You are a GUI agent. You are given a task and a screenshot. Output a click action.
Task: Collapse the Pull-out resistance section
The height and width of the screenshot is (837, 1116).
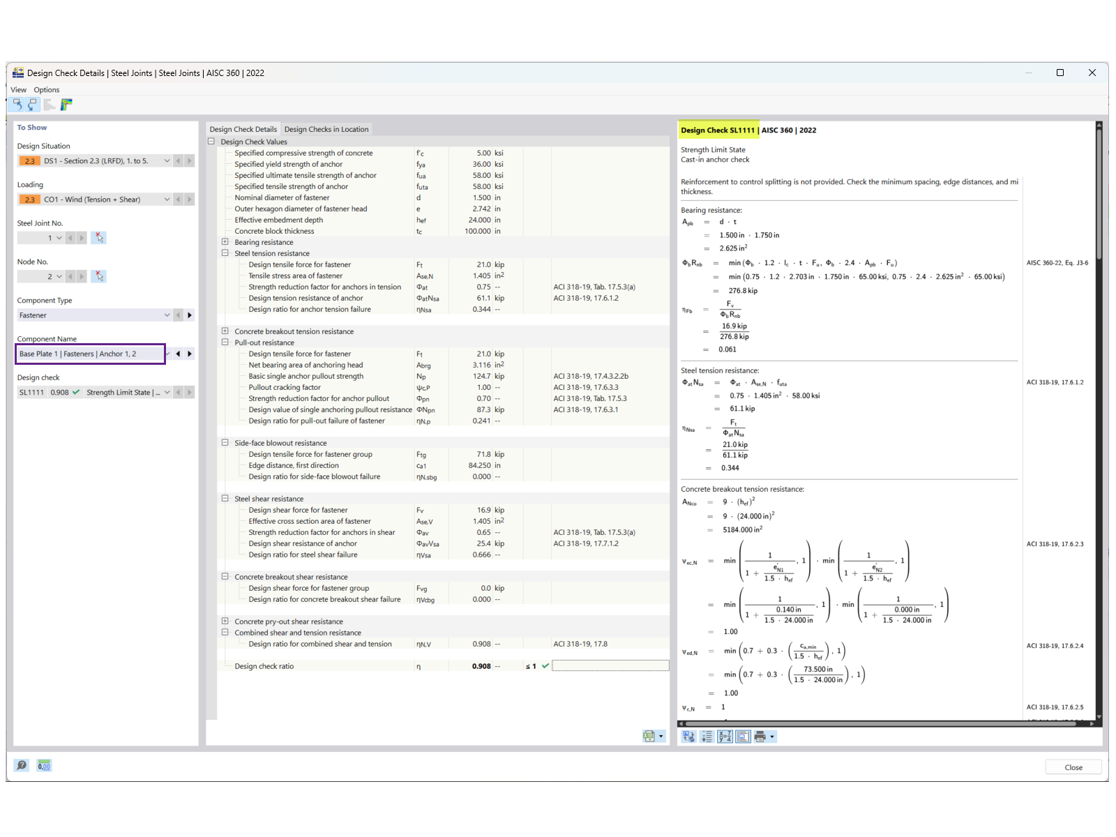(x=225, y=342)
